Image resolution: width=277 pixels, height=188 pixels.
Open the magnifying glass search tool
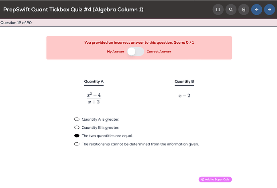(231, 9)
